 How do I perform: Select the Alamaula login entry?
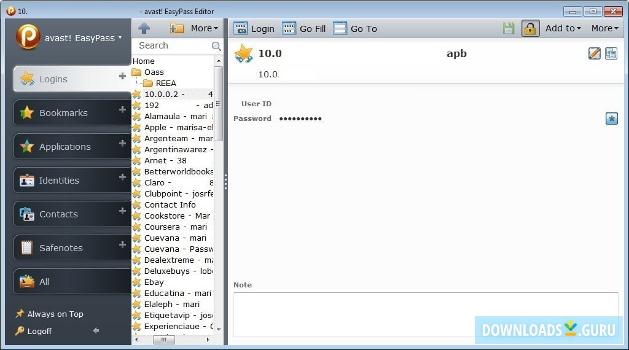pos(173,116)
